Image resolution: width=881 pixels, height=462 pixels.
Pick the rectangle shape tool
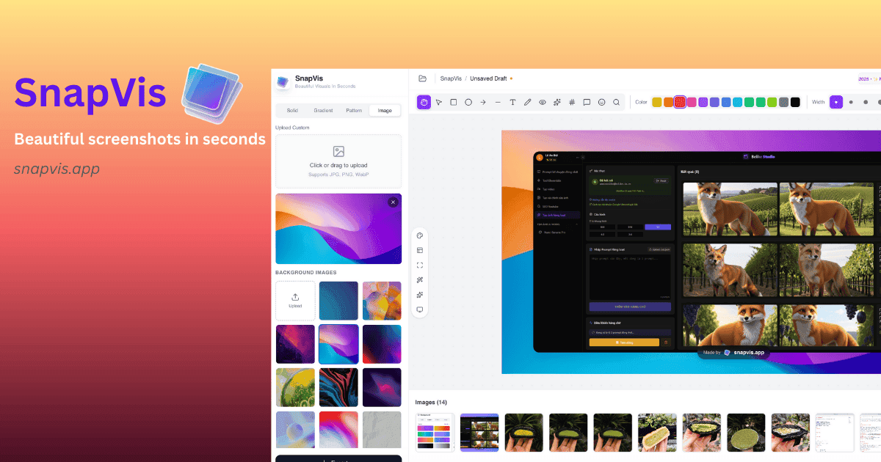click(x=454, y=102)
